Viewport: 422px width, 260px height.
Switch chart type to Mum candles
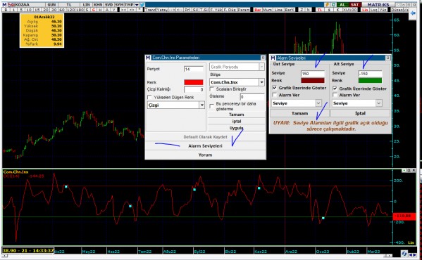click(x=268, y=10)
